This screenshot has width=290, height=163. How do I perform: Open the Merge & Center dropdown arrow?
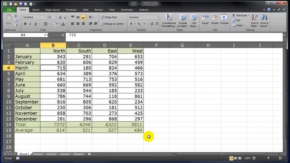(x=125, y=24)
